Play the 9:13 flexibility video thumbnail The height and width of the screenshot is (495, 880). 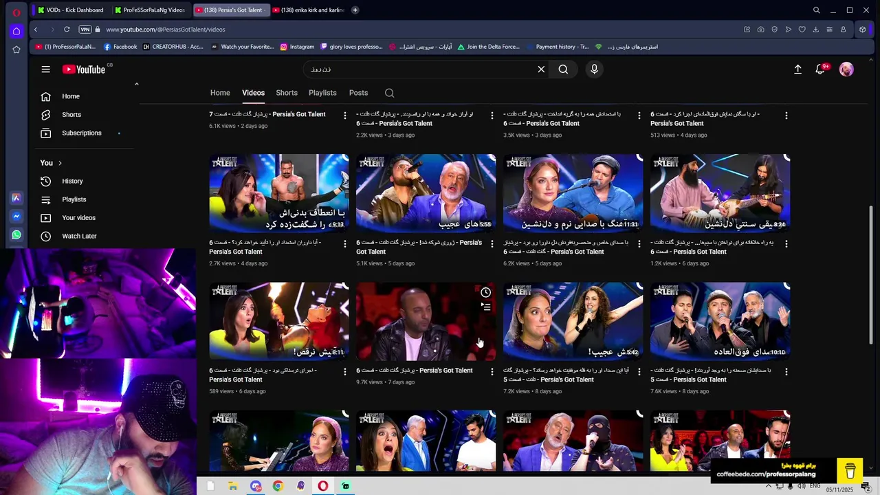278,193
